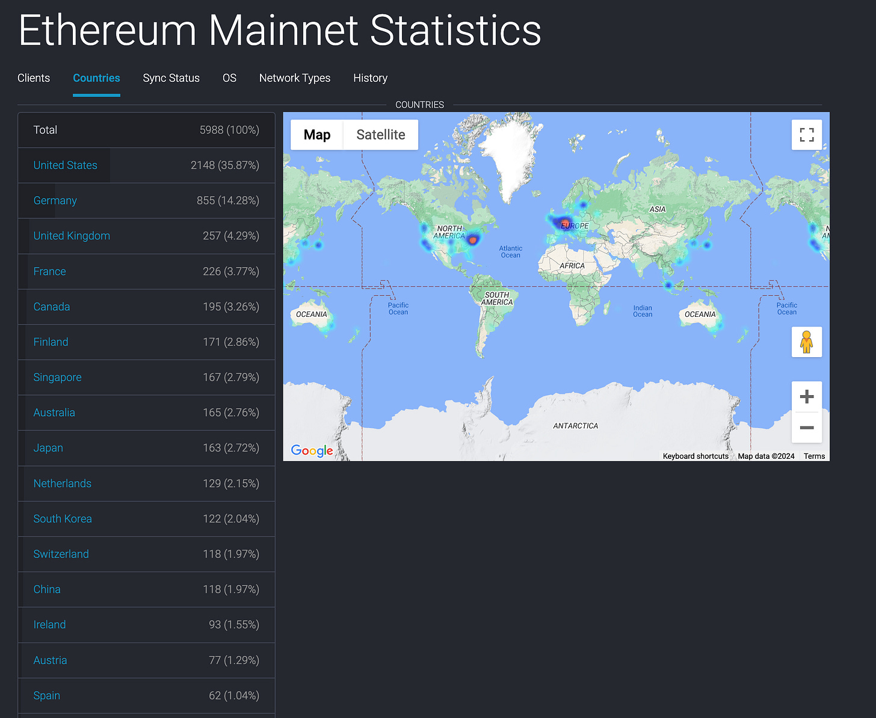The width and height of the screenshot is (876, 718).
Task: View the History tab
Action: tap(371, 78)
